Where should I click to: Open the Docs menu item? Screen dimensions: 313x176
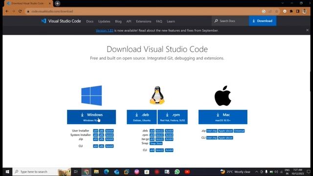[89, 21]
